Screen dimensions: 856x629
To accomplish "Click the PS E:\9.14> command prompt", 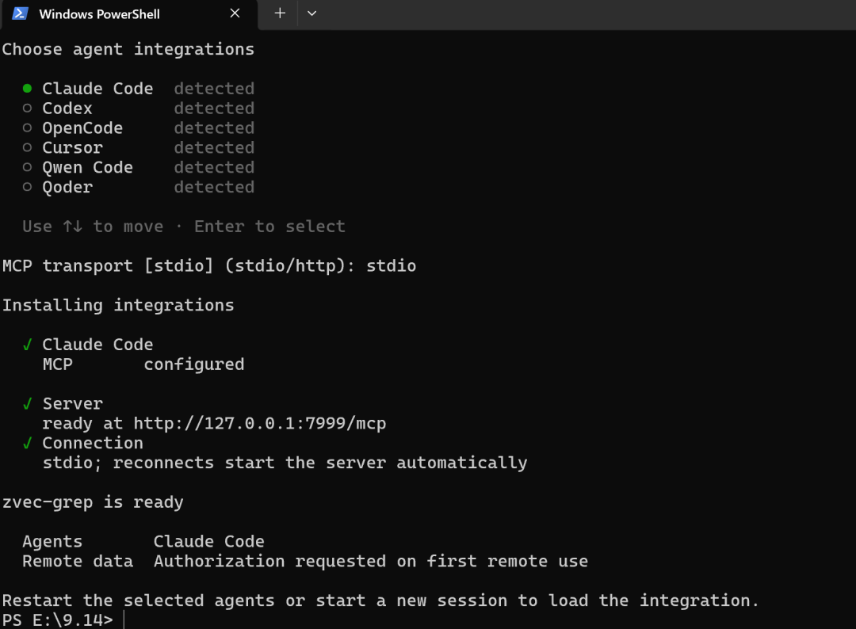I will click(x=57, y=619).
